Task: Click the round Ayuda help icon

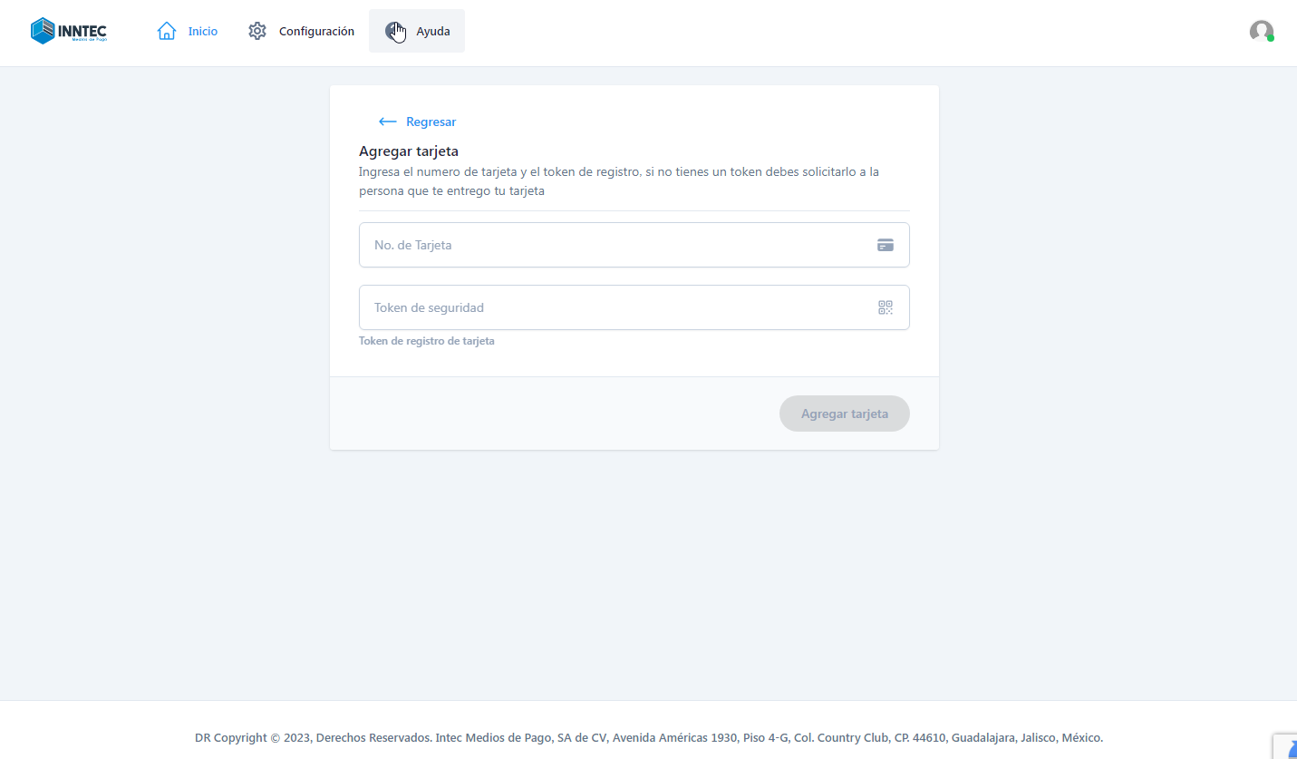Action: pos(394,31)
